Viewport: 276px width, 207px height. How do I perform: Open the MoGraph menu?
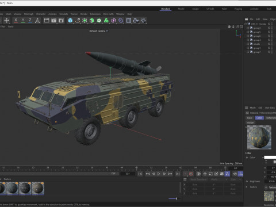pyautogui.click(x=29, y=14)
